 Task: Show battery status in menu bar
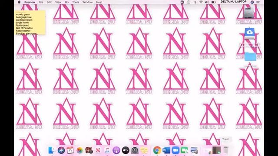pyautogui.click(x=214, y=2)
